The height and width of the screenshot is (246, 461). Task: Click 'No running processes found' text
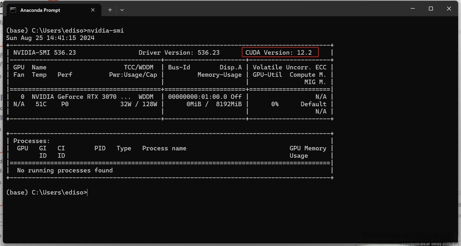(65, 170)
